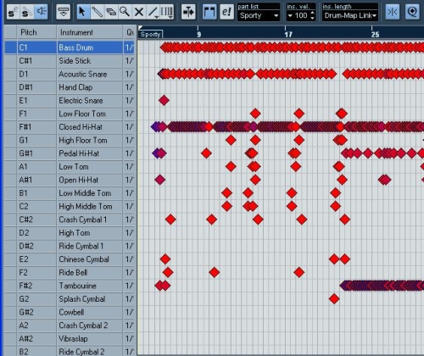Open insert velocity dropdown arrow
424x356 pixels.
[290, 16]
